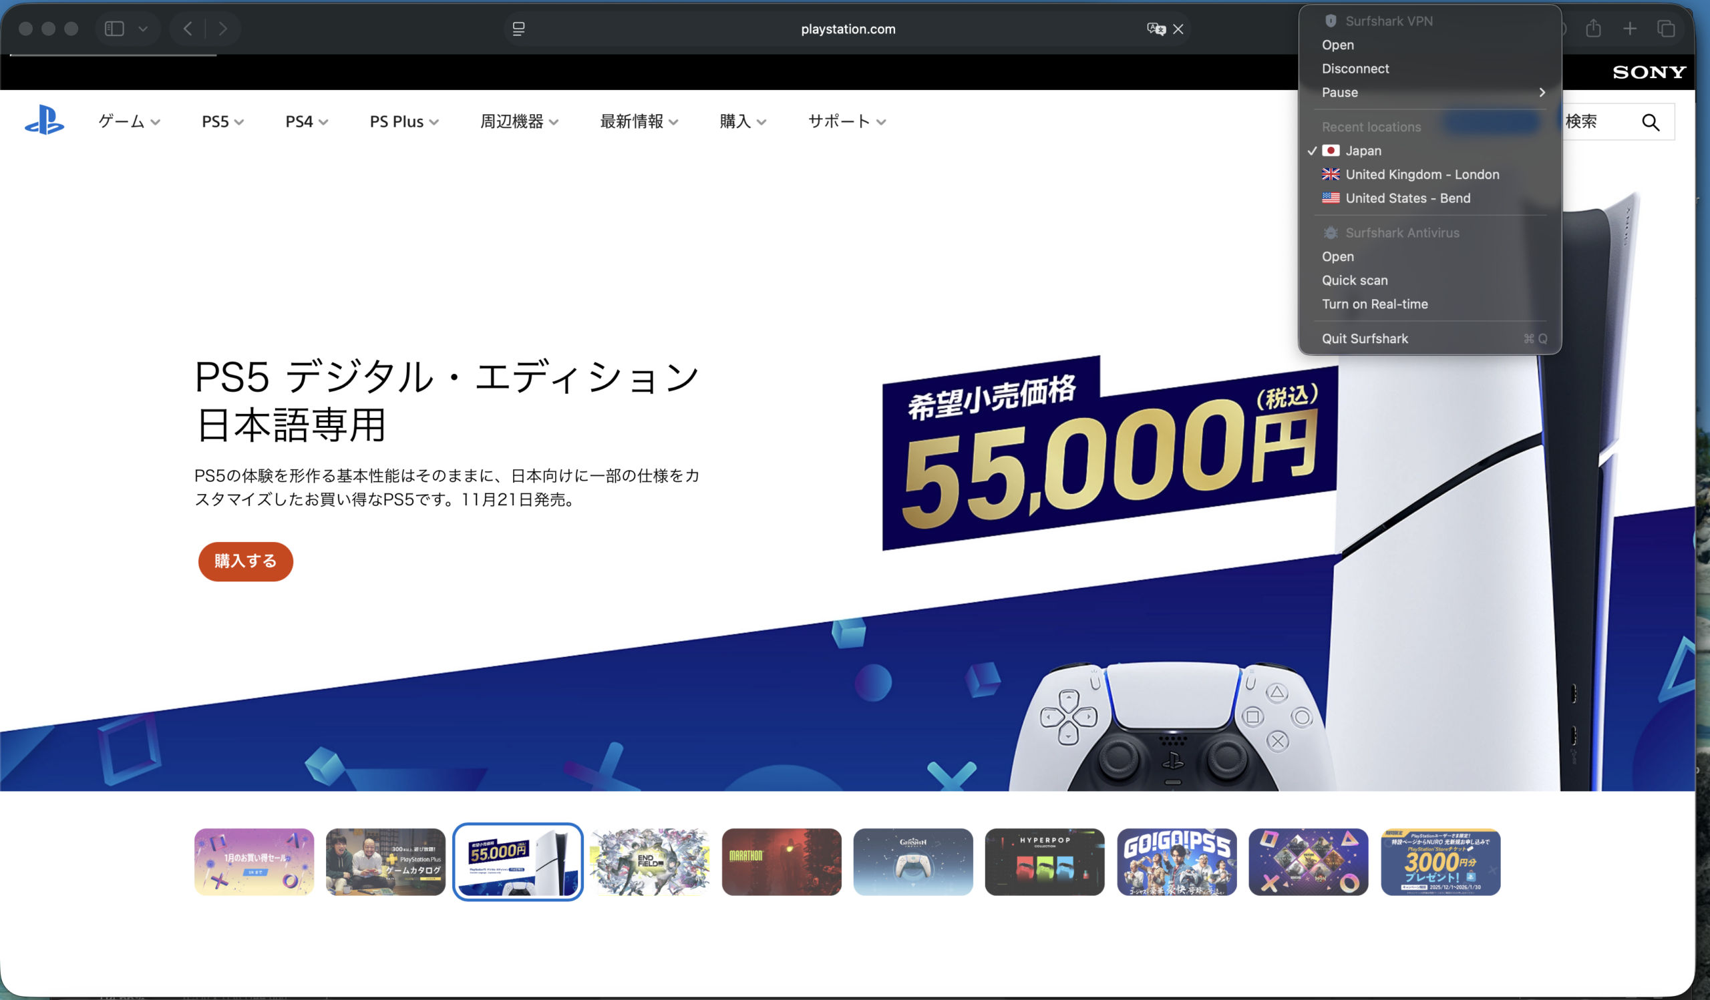
Task: Select United States - Bend location
Action: pos(1429,198)
